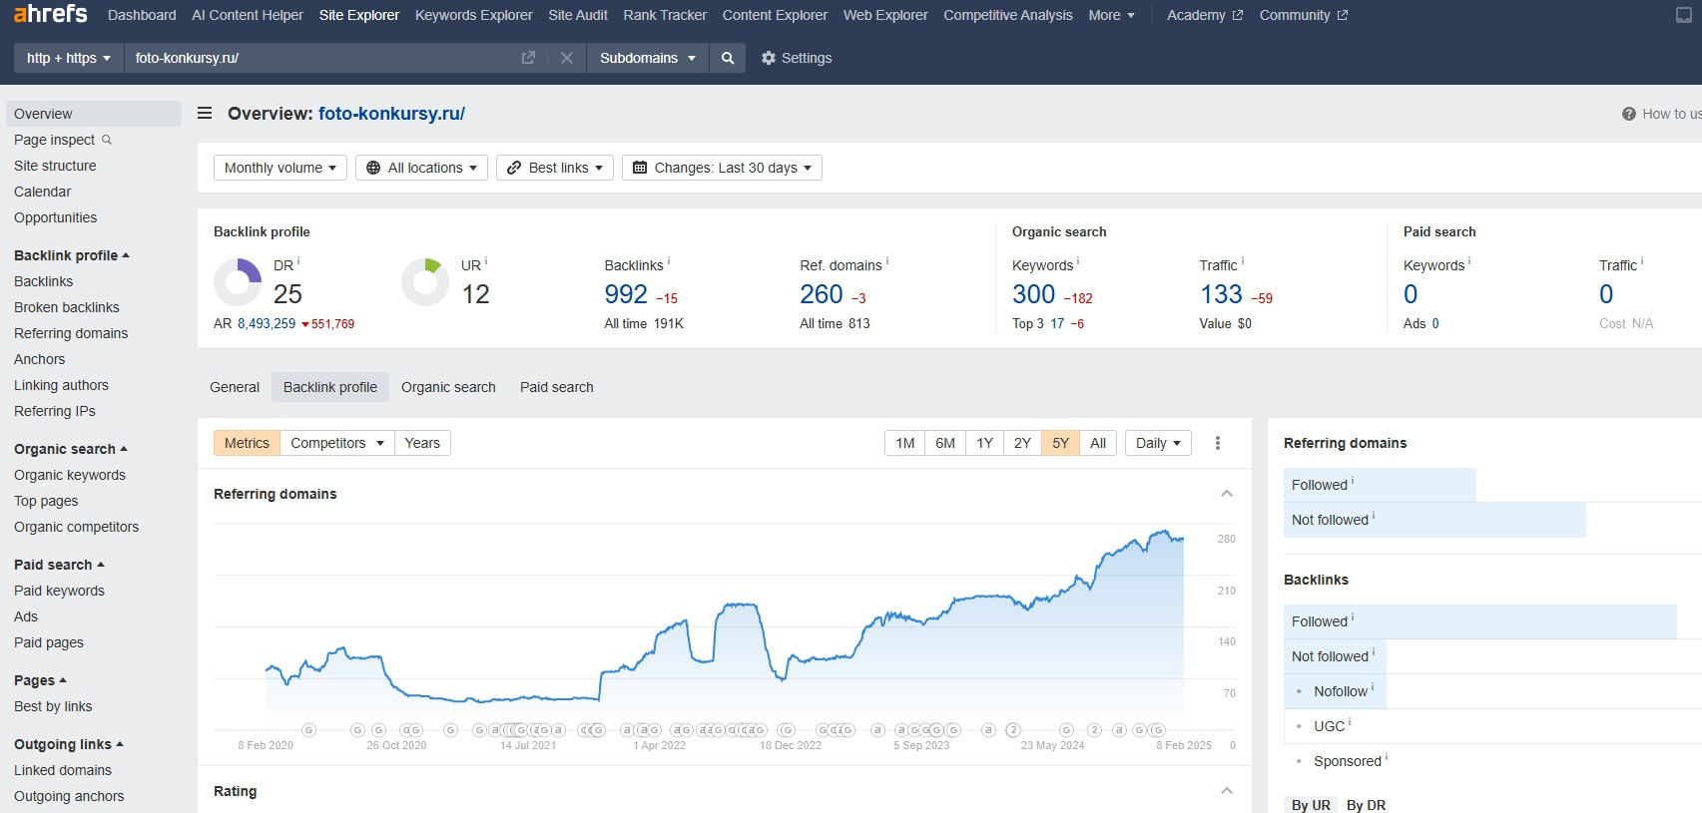Screen dimensions: 1702x813
Task: Click How to use help icon
Action: (x=1629, y=114)
